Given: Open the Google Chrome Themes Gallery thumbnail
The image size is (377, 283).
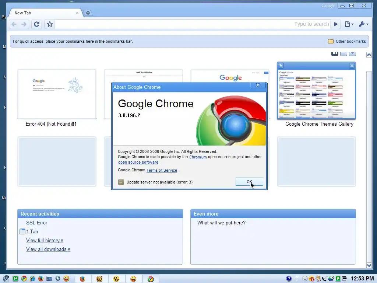Looking at the screenshot, I should coord(316,94).
